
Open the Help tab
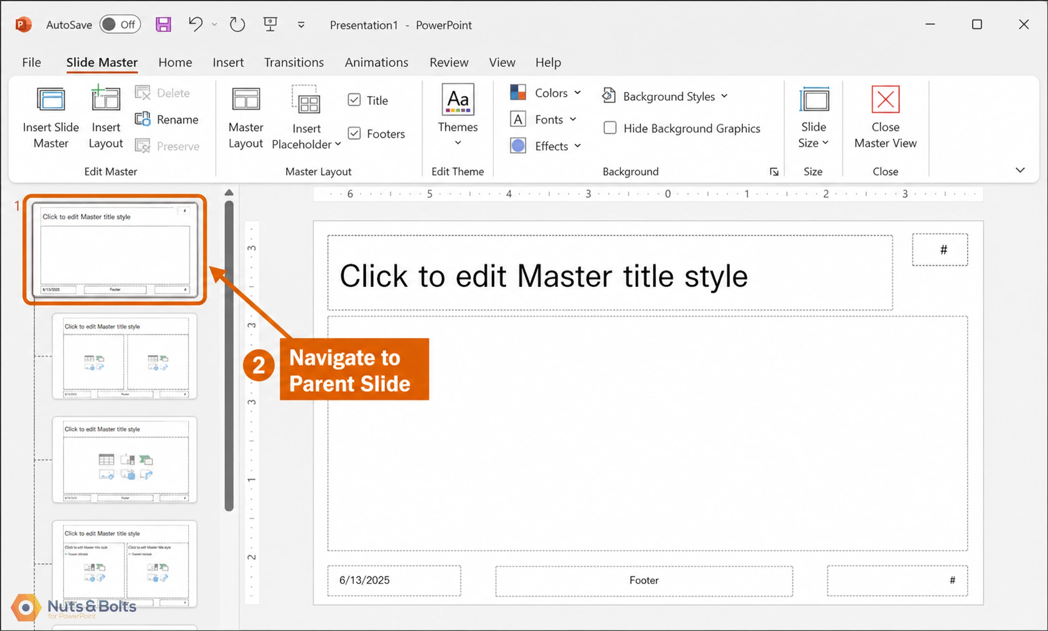tap(548, 62)
